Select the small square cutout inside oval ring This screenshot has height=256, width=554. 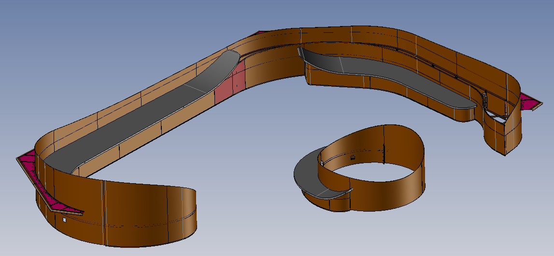click(353, 158)
